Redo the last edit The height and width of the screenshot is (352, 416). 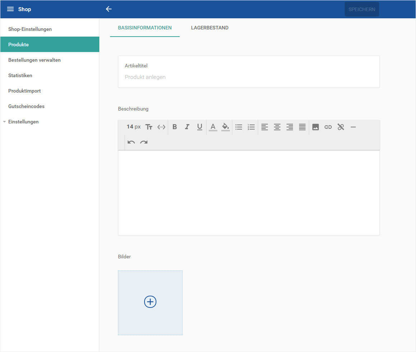[x=144, y=142]
